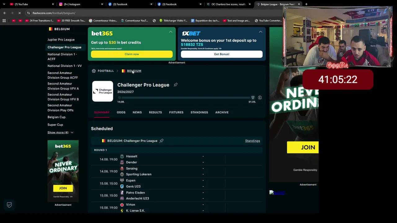
Task: Open privacy shield icon at bottom left
Action: [x=9, y=205]
